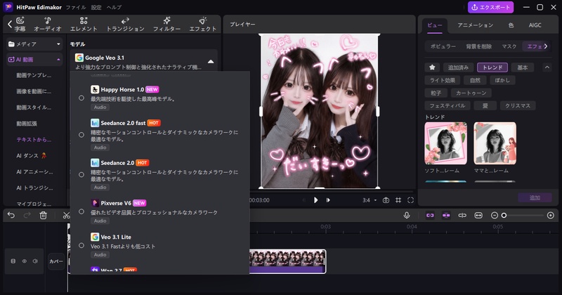Screen dimensions: 562x295
Task: Switch to the 色 tab
Action: click(511, 25)
